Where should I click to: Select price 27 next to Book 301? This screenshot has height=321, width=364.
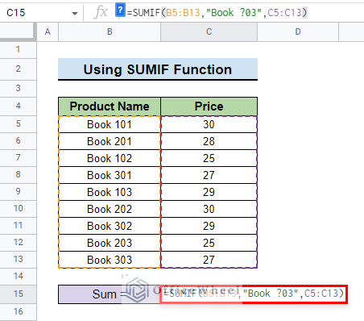(x=209, y=175)
